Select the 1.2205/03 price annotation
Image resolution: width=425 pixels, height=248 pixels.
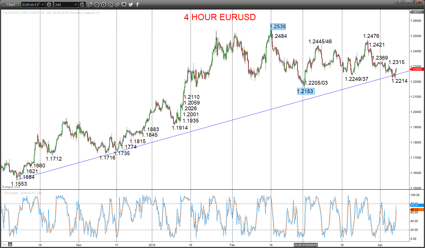(x=316, y=83)
